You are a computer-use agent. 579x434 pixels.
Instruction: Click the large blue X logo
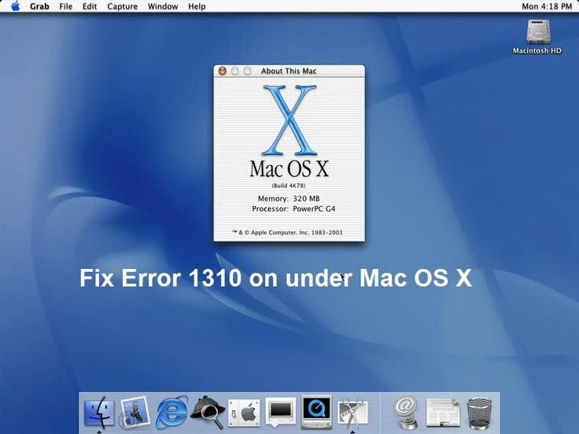pos(289,120)
